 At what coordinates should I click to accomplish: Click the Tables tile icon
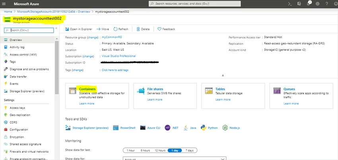(x=209, y=91)
